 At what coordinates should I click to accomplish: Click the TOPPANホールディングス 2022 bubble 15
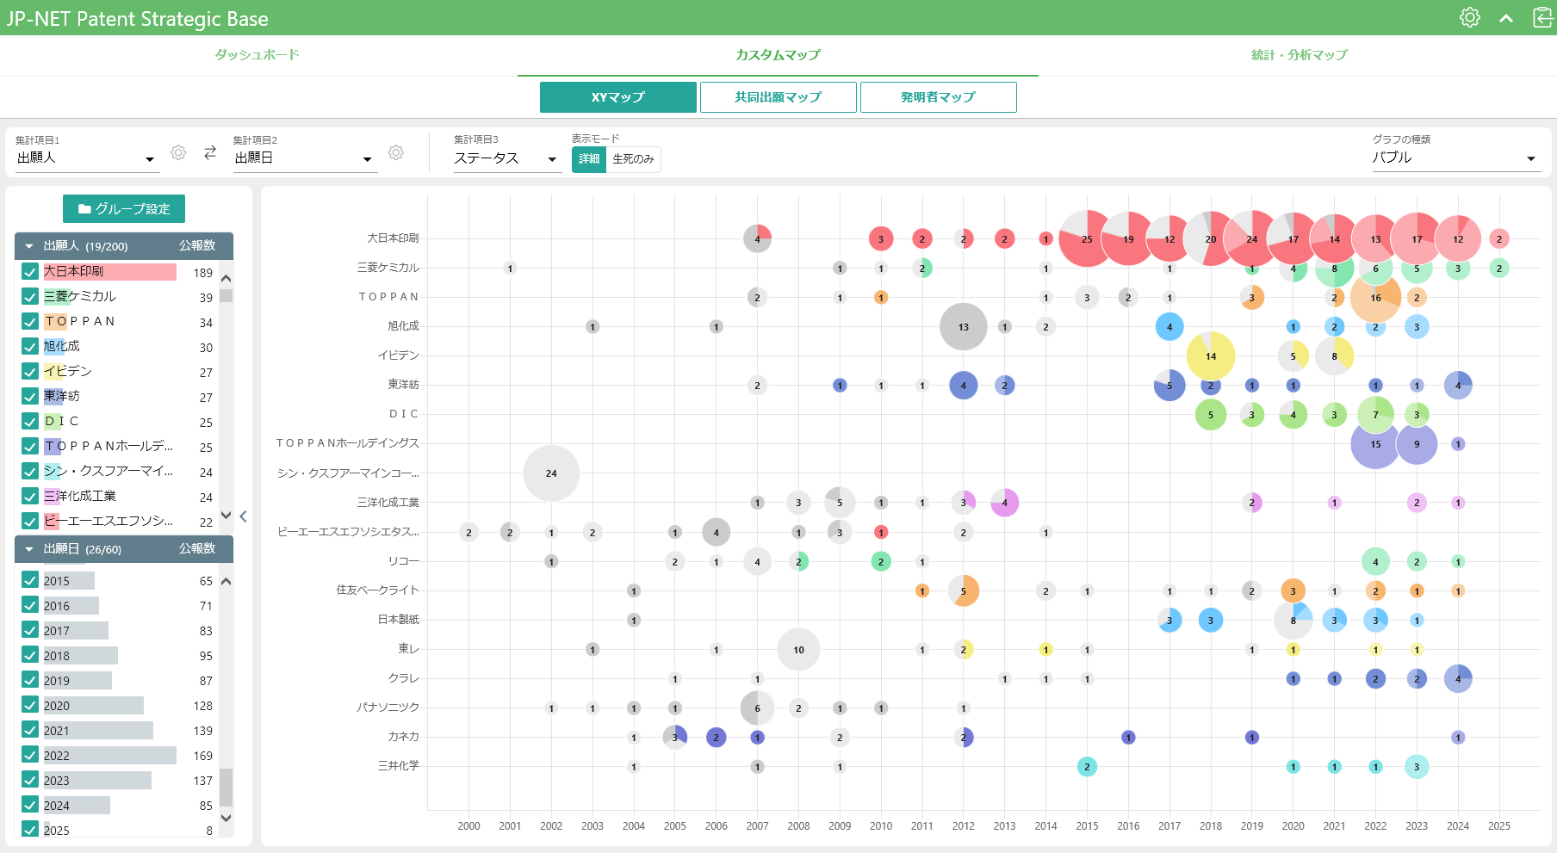[x=1375, y=444]
